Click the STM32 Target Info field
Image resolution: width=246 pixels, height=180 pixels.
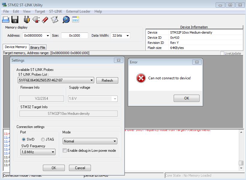pyautogui.click(x=68, y=114)
